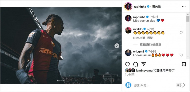Viewport: 190px width, 92px height.
Task: Open the three-dots more options menu
Action: (184, 7)
